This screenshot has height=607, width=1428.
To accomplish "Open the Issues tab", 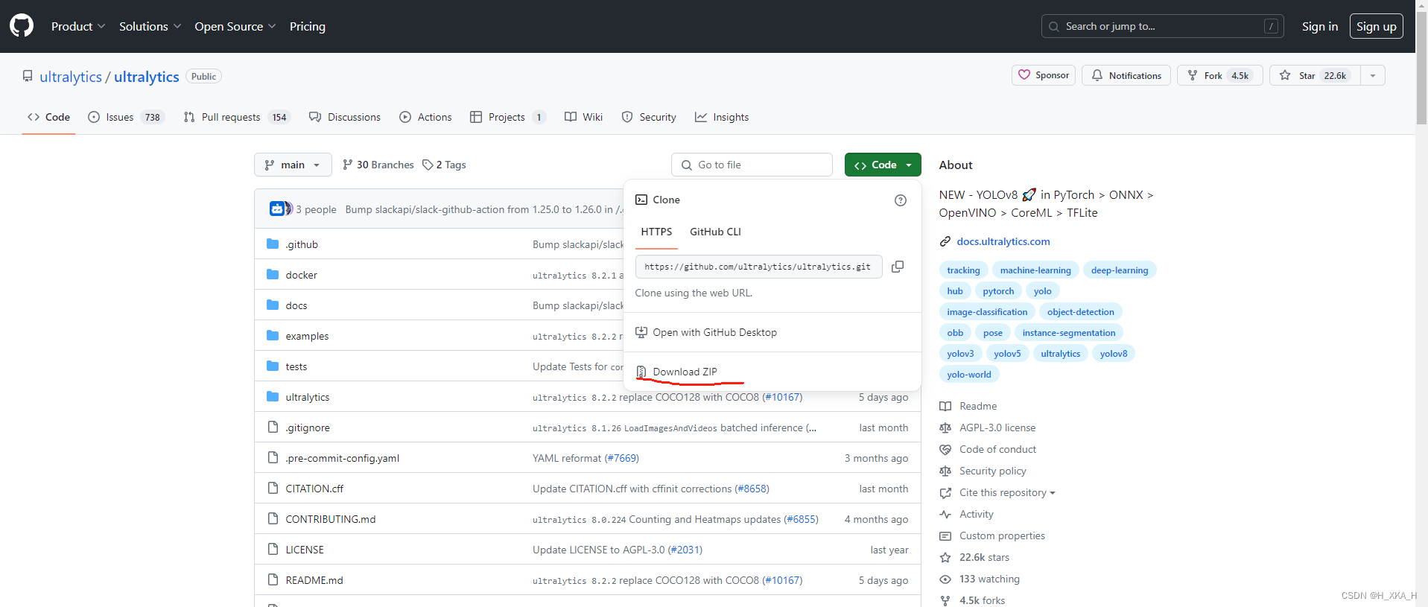I will pyautogui.click(x=125, y=117).
